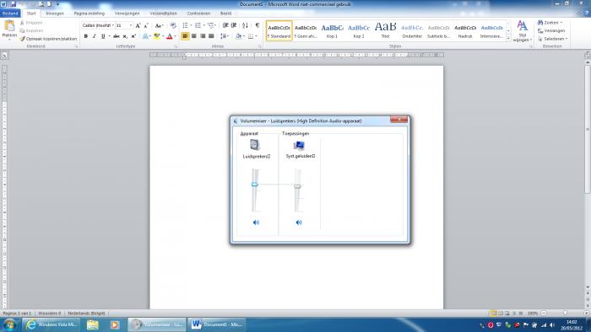Open the Windows Start menu

pyautogui.click(x=9, y=324)
